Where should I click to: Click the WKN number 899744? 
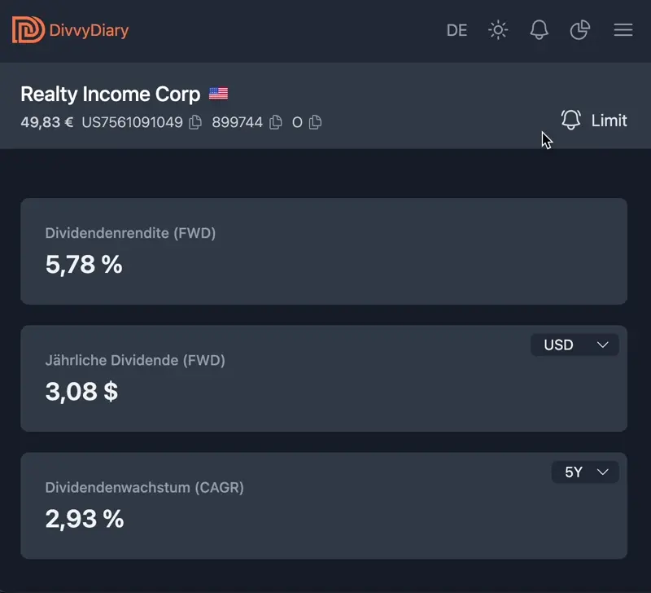(x=237, y=122)
